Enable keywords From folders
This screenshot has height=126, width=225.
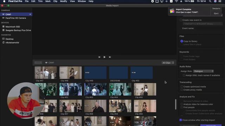182,59
